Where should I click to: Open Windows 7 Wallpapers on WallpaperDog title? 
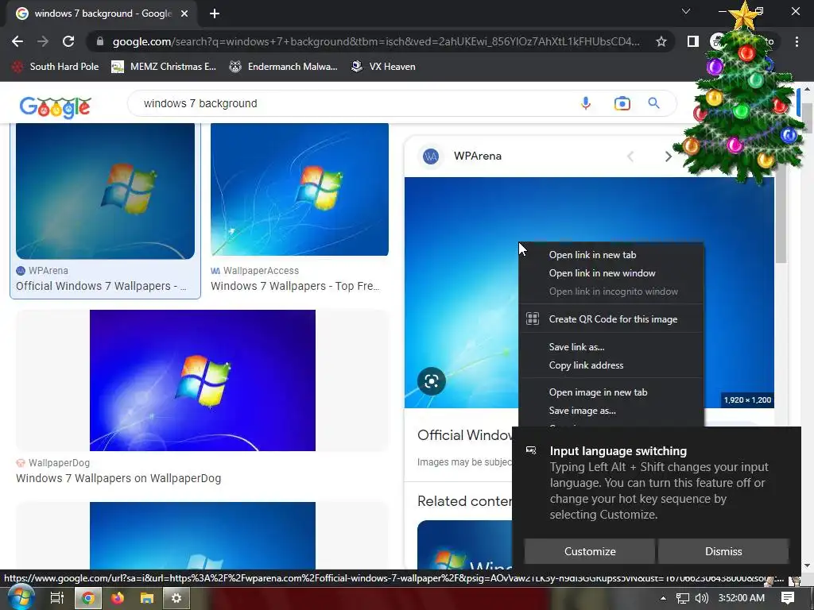[x=118, y=478]
